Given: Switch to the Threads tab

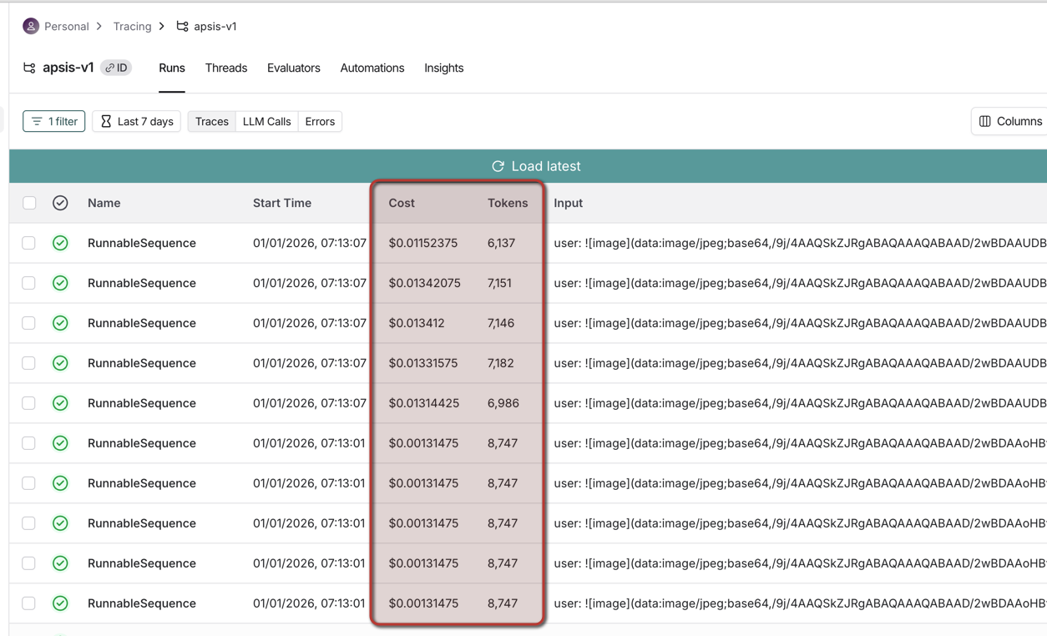Looking at the screenshot, I should coord(225,68).
